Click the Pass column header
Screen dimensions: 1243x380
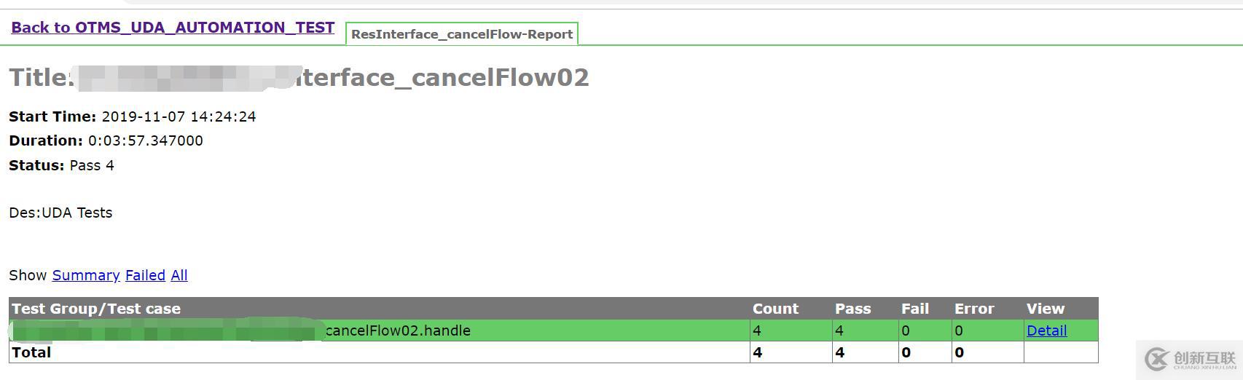852,309
